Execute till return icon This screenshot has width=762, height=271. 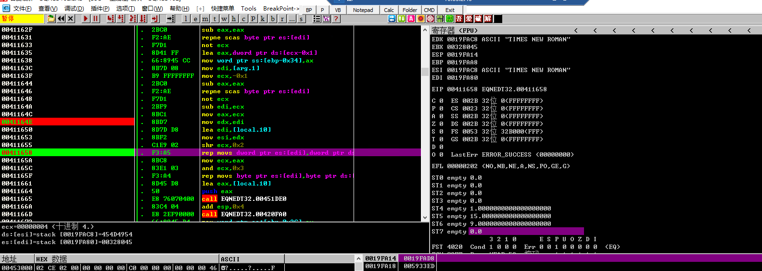click(x=155, y=18)
